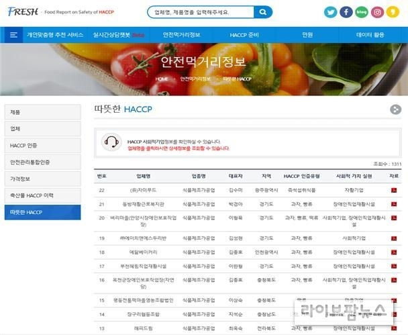
Task: Click 광주광역시 region in row 22
Action: click(266, 190)
